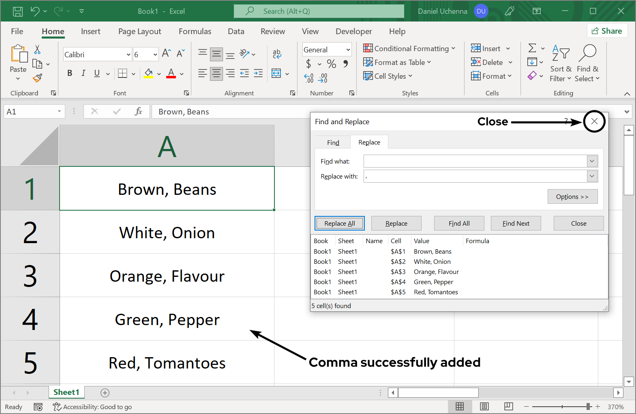The height and width of the screenshot is (414, 636).
Task: Click the Merge & Center icon
Action: [276, 73]
